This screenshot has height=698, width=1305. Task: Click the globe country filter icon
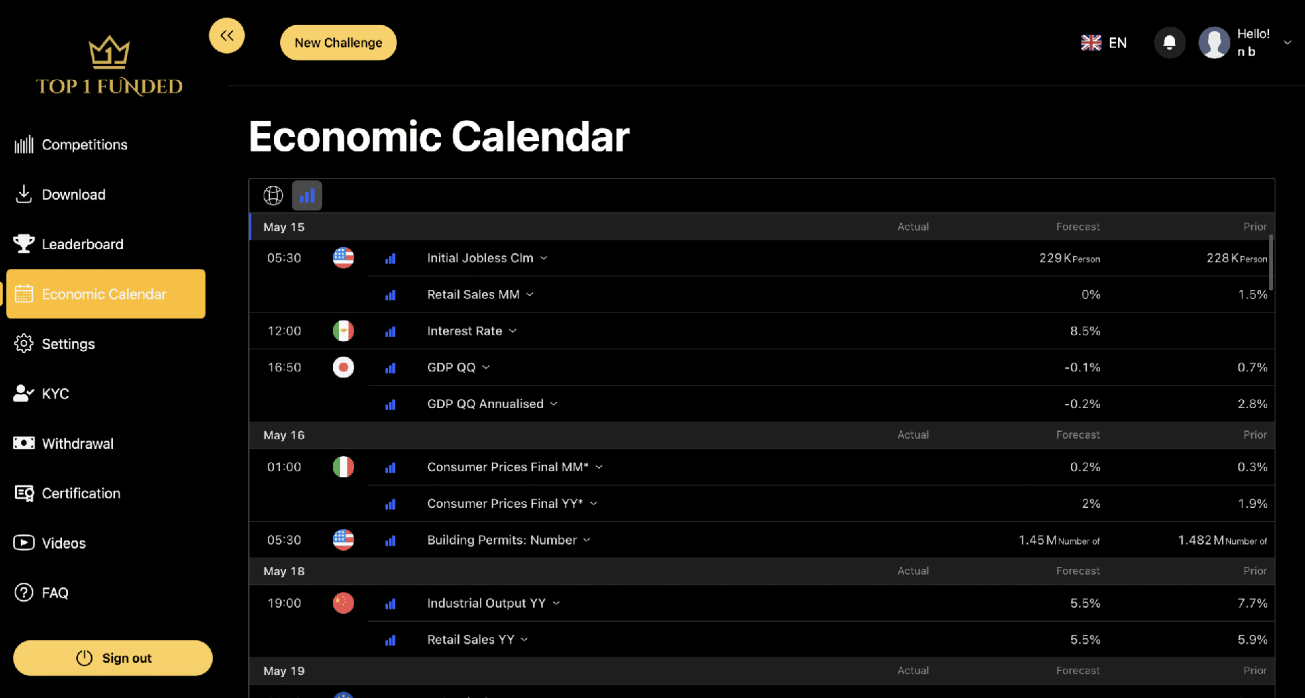273,196
